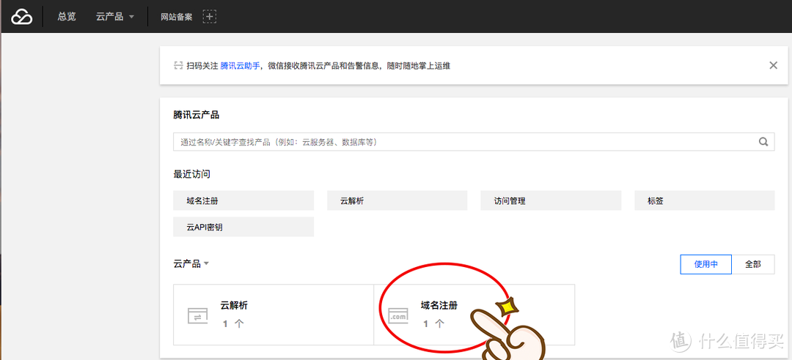This screenshot has height=360, width=792.
Task: Select the 使用中 filter tab
Action: pyautogui.click(x=705, y=264)
